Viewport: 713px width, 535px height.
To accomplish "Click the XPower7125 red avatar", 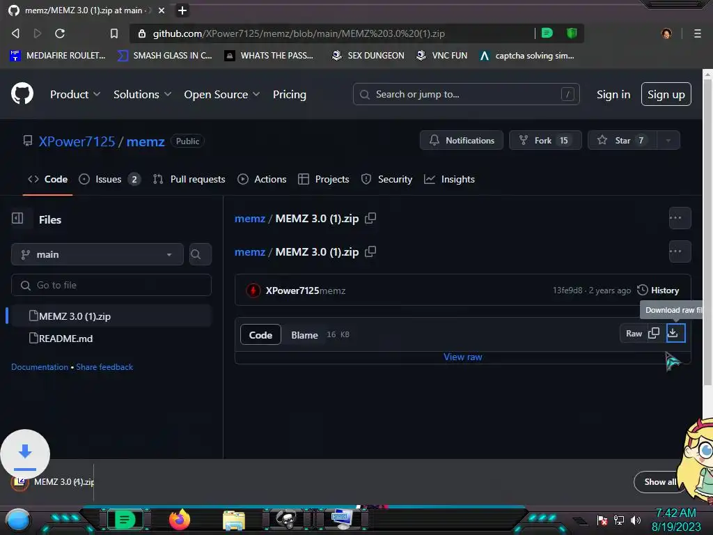I will pyautogui.click(x=253, y=290).
